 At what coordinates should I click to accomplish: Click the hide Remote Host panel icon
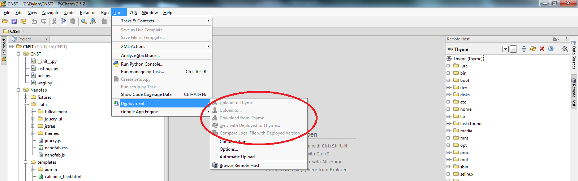[565, 39]
